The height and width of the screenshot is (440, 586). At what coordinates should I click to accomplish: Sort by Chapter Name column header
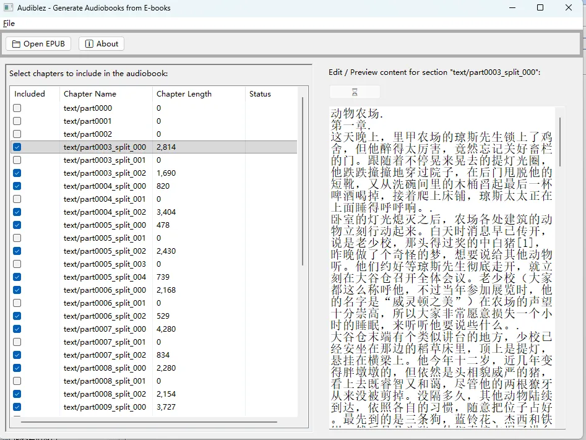[106, 94]
